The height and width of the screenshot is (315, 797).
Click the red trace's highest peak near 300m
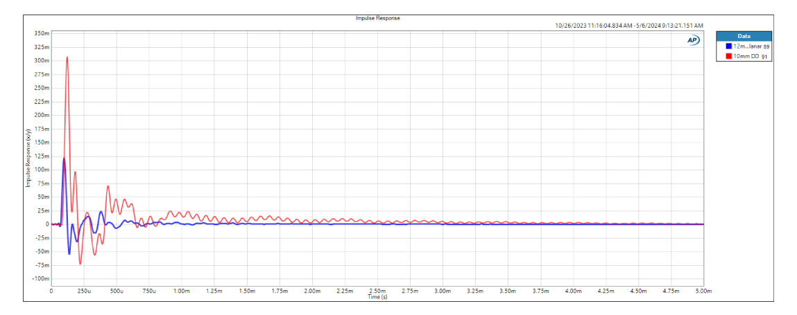tap(67, 57)
